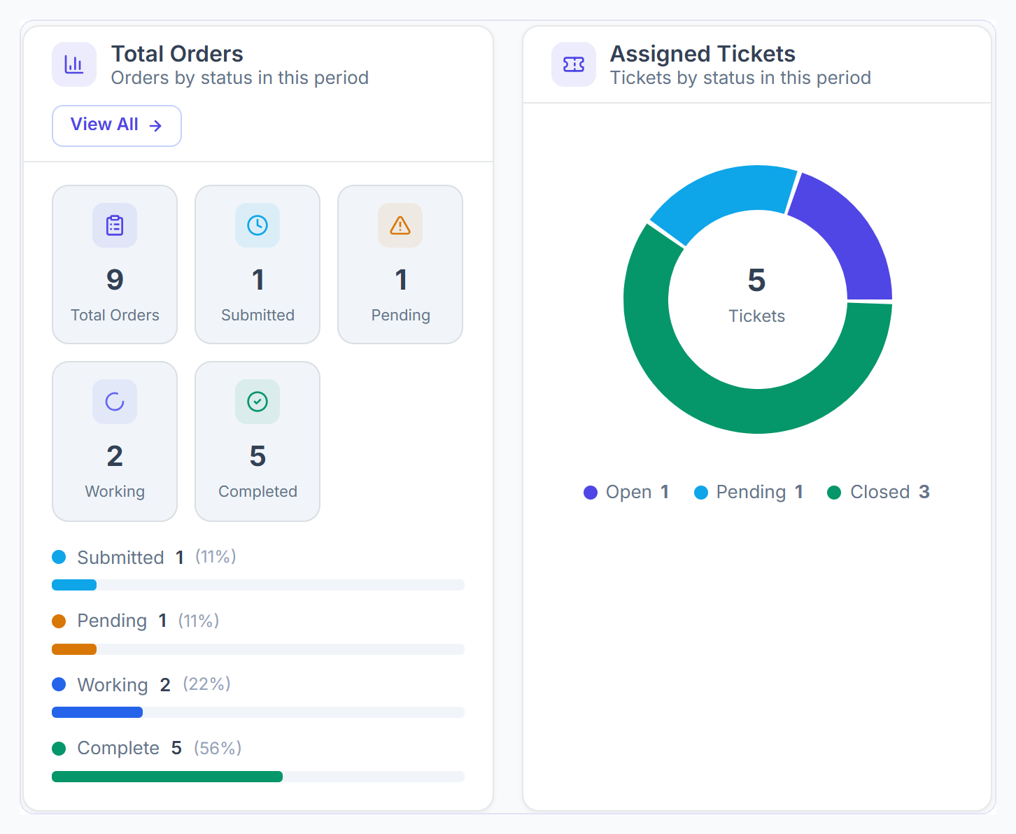The image size is (1016, 834).
Task: Click the purple Open legend dot
Action: click(x=591, y=493)
